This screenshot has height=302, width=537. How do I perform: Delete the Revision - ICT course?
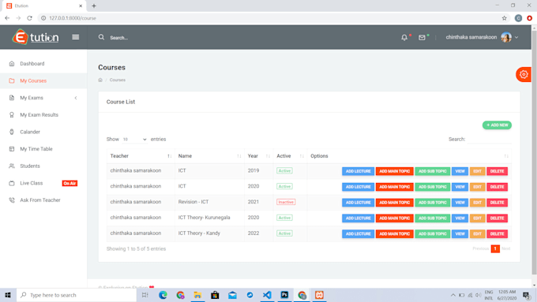pos(497,203)
